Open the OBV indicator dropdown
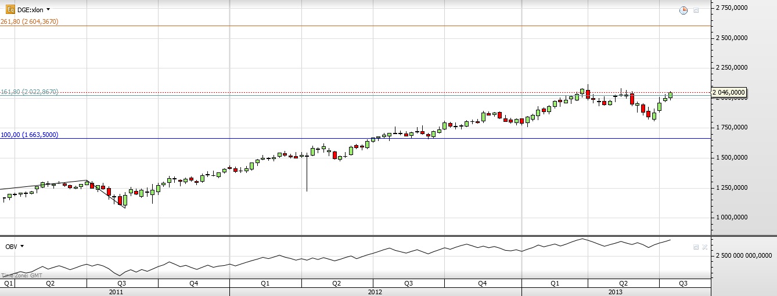 pyautogui.click(x=15, y=247)
